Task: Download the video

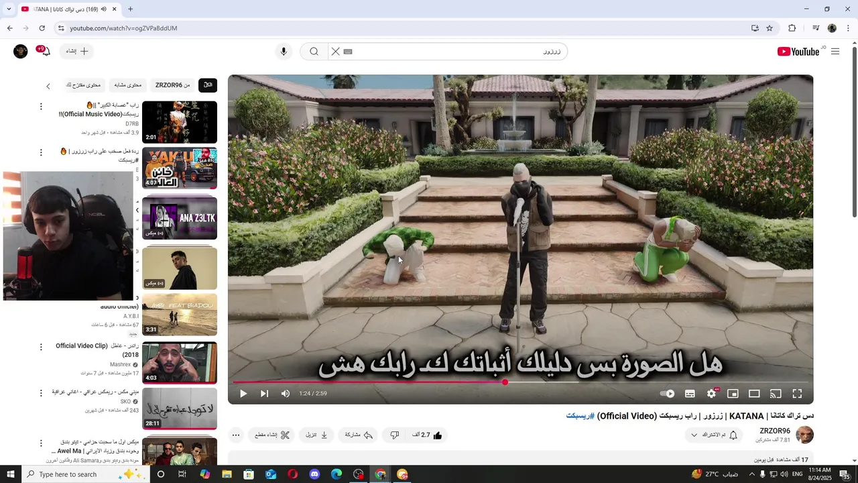Action: click(316, 435)
